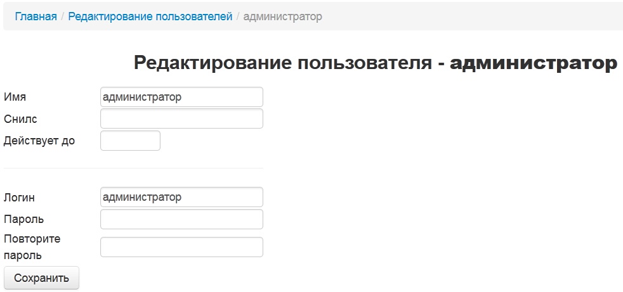Click the horizontal divider above Логин

click(133, 168)
